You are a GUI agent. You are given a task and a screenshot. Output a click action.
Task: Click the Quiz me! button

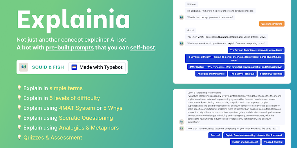215,135
